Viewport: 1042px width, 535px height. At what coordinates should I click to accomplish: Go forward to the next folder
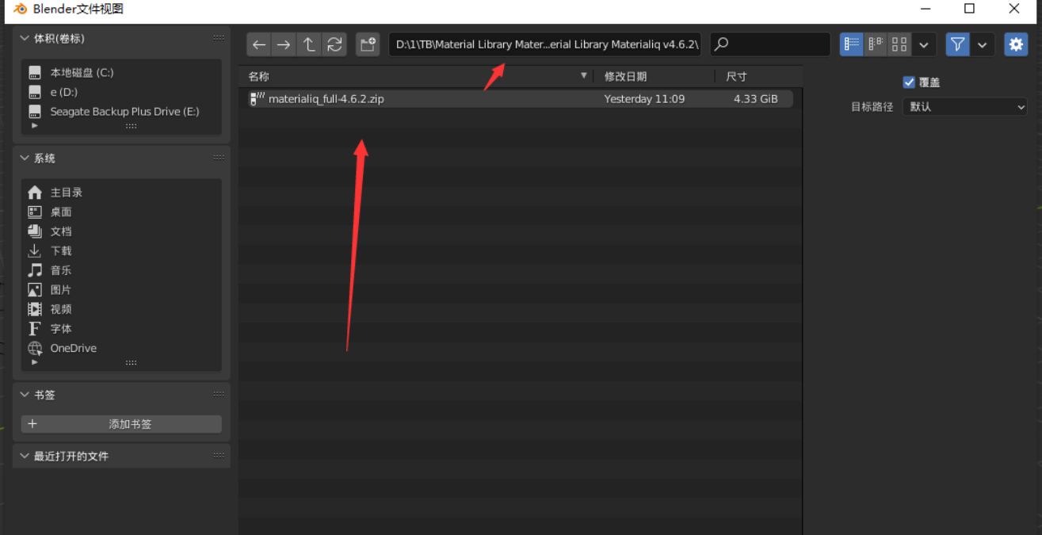284,44
